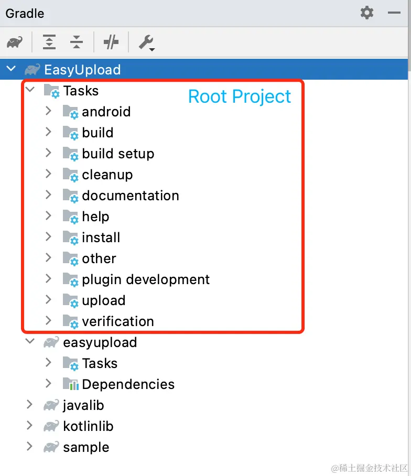Expand the help task group
Image resolution: width=411 pixels, height=476 pixels.
coord(48,215)
